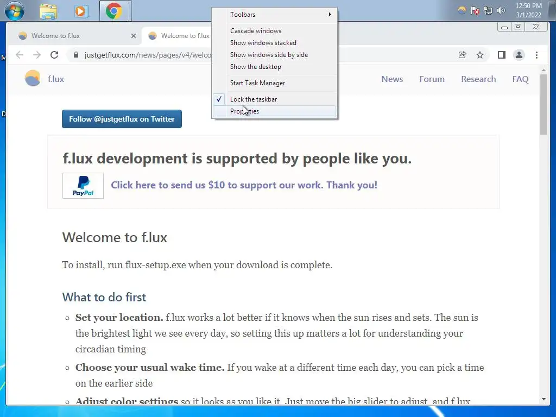Viewport: 556px width, 417px height.
Task: Click the page scrollbar thumb
Action: 544,105
